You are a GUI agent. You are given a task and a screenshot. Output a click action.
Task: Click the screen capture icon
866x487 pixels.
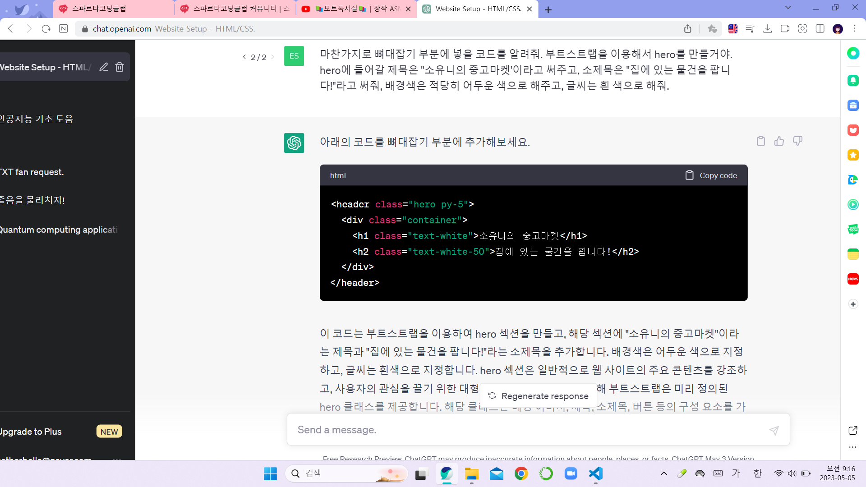click(x=802, y=29)
